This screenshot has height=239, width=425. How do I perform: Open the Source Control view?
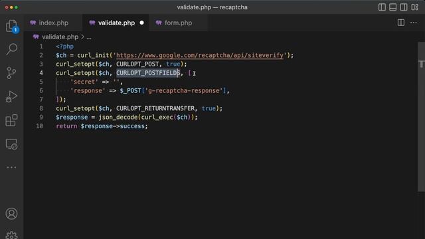point(11,73)
